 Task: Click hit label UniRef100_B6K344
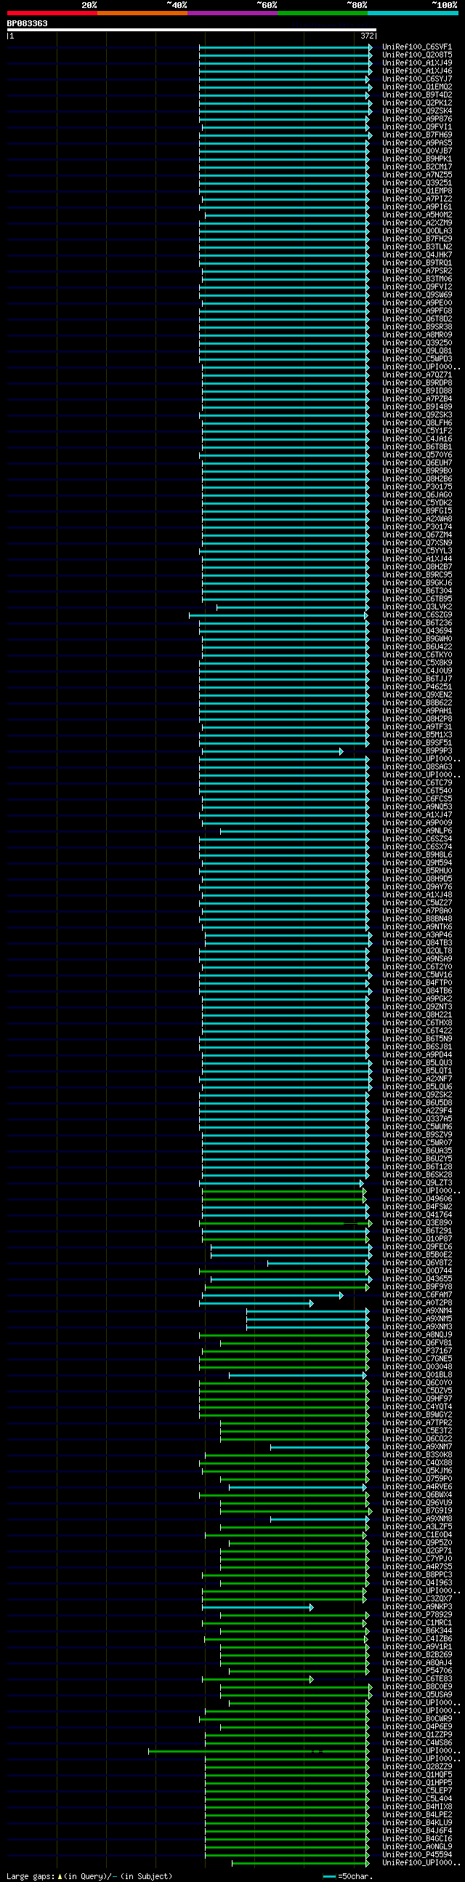(x=417, y=1630)
